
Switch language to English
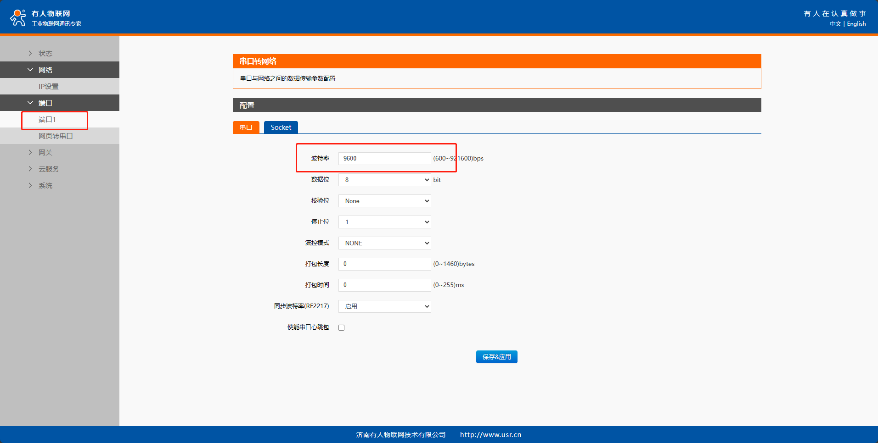pyautogui.click(x=856, y=24)
